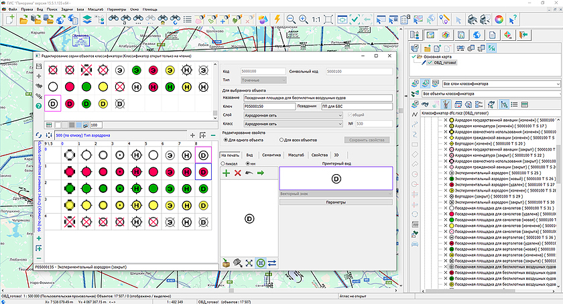Click the green plus add icon in print tab
The image size is (563, 304).
point(226,173)
